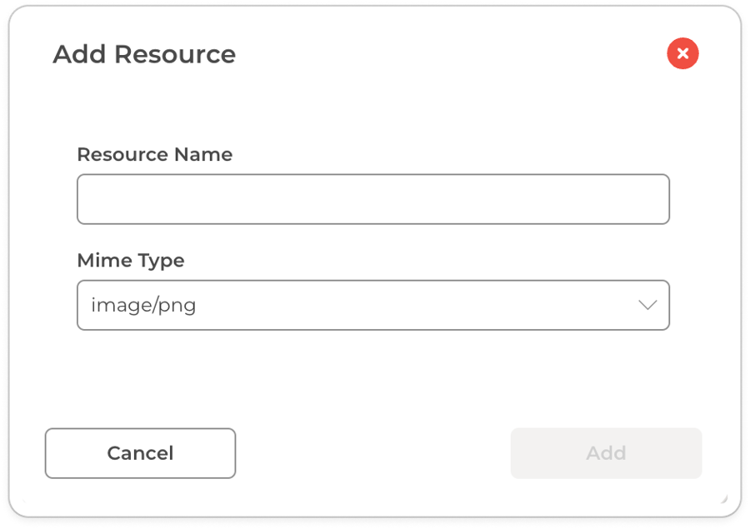The width and height of the screenshot is (750, 529).
Task: Close the Add Resource dialog with red X
Action: coord(682,54)
